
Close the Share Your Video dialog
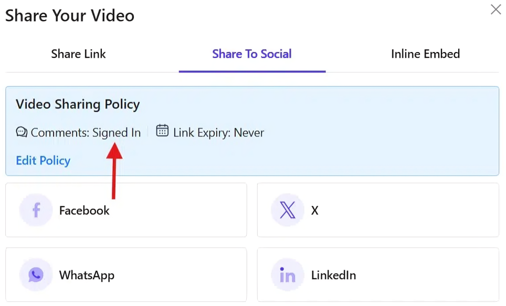(x=496, y=9)
